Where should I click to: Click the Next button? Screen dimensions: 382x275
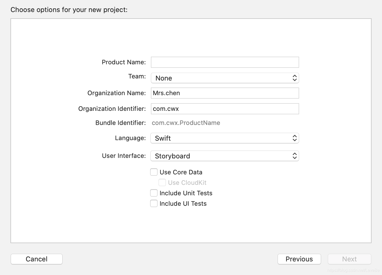349,259
